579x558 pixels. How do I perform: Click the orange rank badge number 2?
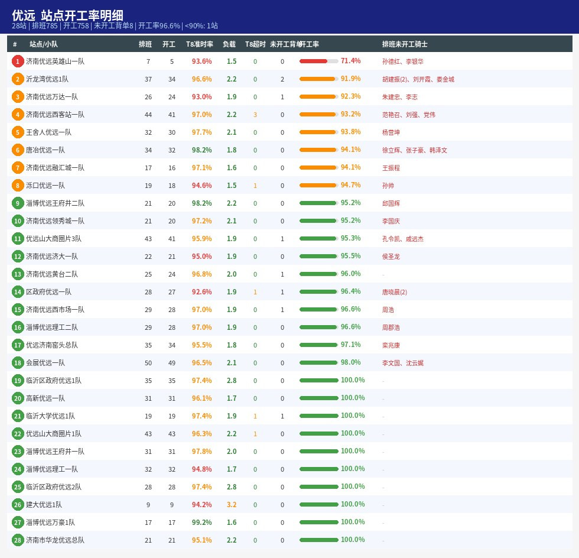click(17, 79)
